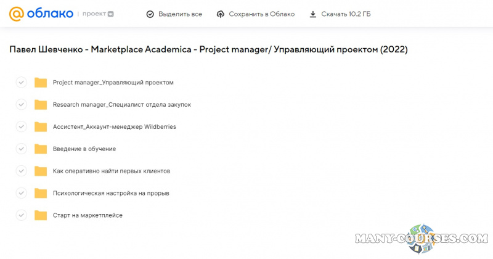Click the Select All checkmark icon
The width and height of the screenshot is (493, 259).
[x=150, y=14]
